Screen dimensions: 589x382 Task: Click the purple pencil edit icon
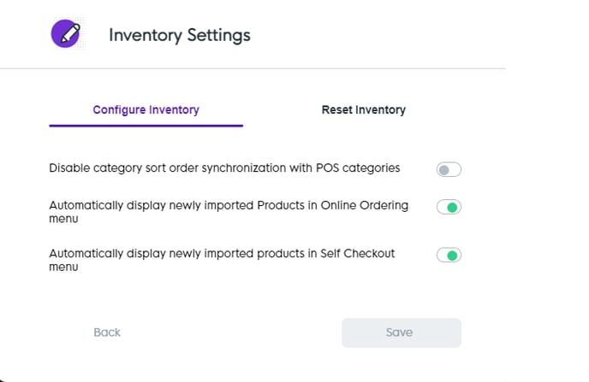[66, 35]
